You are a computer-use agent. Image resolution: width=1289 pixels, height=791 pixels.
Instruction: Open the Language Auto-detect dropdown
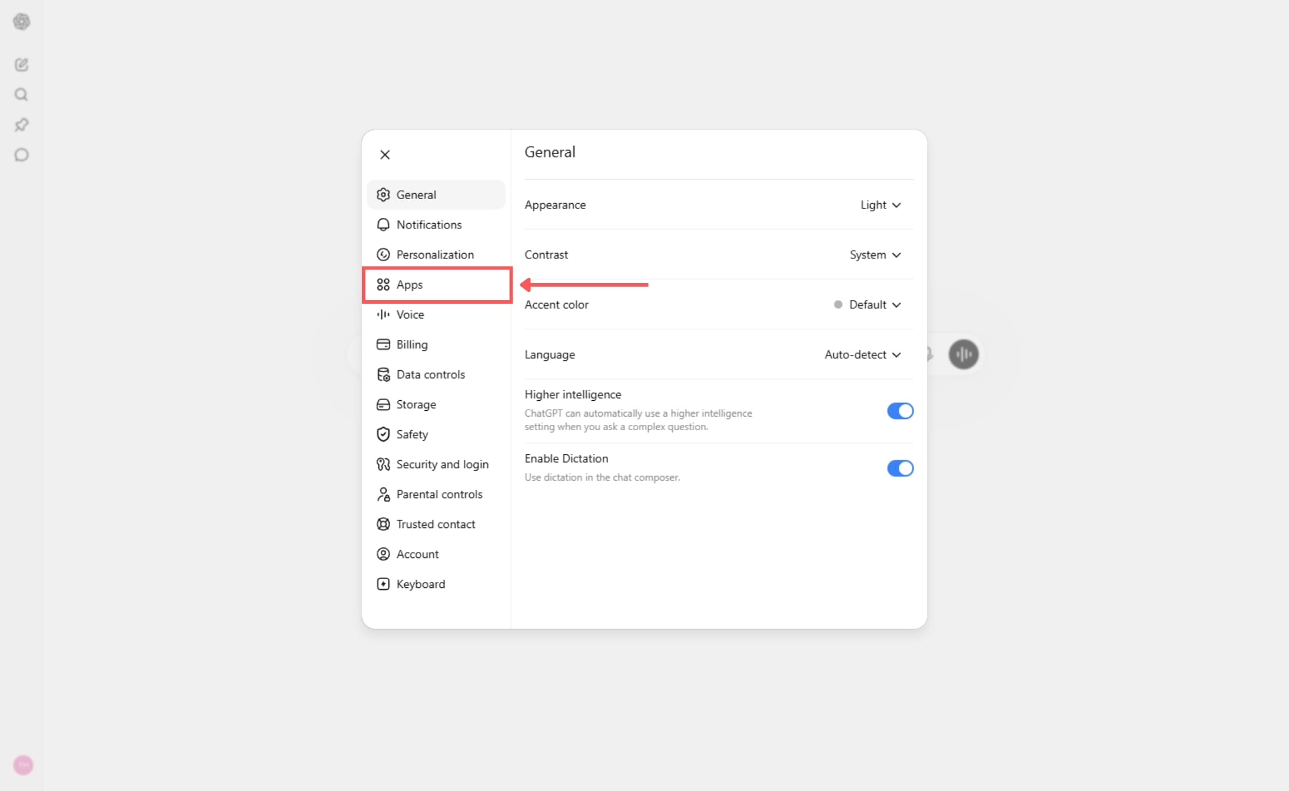tap(863, 355)
